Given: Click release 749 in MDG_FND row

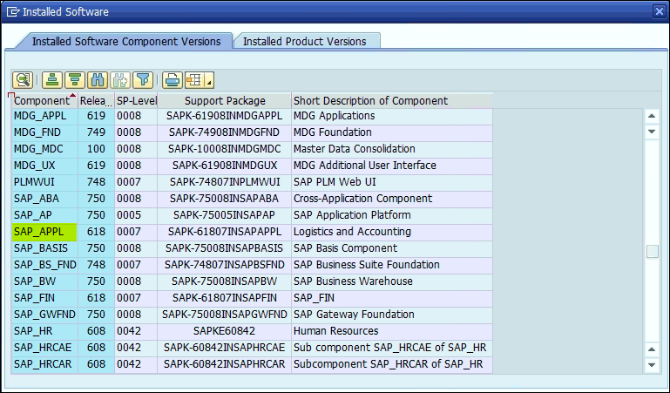Looking at the screenshot, I should pyautogui.click(x=96, y=132).
